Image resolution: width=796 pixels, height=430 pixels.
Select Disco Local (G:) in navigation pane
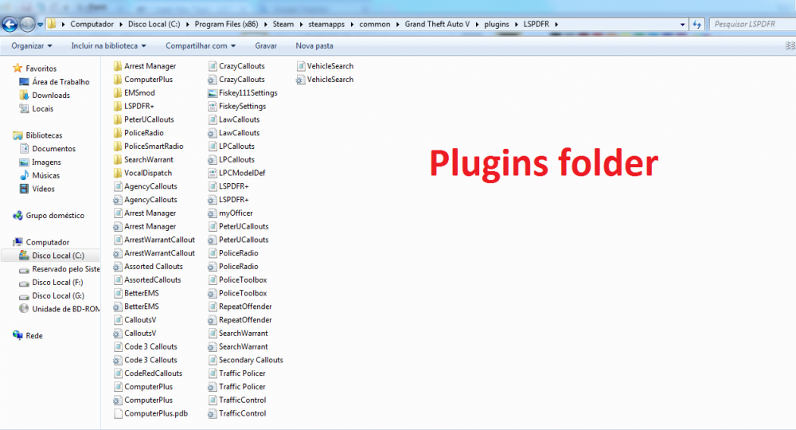[x=58, y=295]
